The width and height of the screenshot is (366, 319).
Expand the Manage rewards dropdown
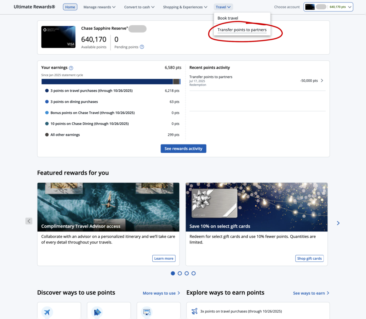click(99, 7)
